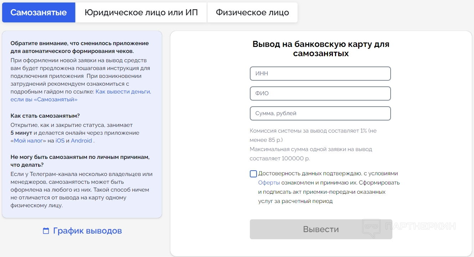Click the bold Обратите внимание notice heading
The width and height of the screenshot is (474, 257).
tap(79, 47)
